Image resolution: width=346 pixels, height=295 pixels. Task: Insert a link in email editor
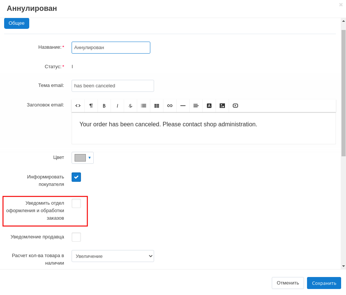170,106
